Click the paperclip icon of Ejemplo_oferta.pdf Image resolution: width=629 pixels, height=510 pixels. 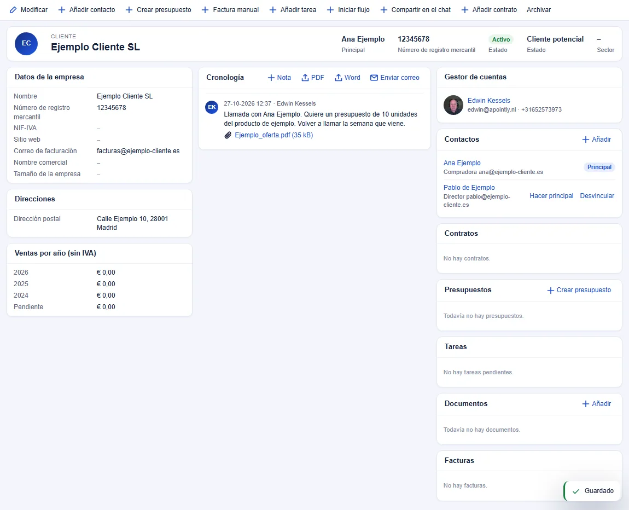point(228,135)
